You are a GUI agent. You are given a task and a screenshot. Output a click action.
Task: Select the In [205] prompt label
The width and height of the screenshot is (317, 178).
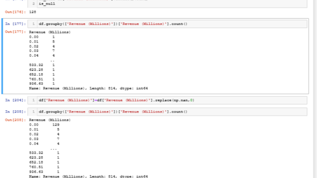coord(15,112)
